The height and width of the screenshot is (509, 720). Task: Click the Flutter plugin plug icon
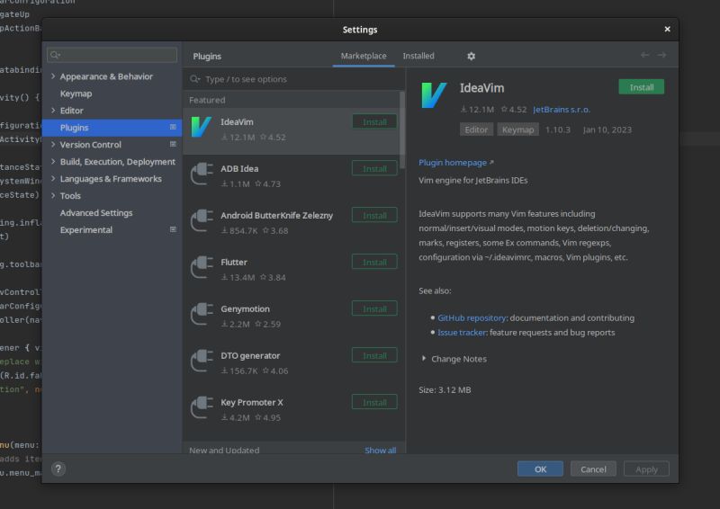(x=202, y=268)
